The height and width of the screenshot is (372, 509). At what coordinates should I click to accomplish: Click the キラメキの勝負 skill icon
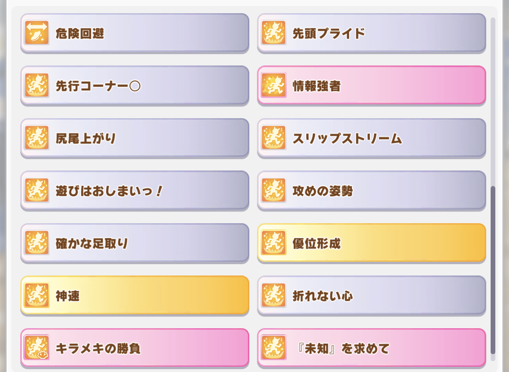(37, 348)
